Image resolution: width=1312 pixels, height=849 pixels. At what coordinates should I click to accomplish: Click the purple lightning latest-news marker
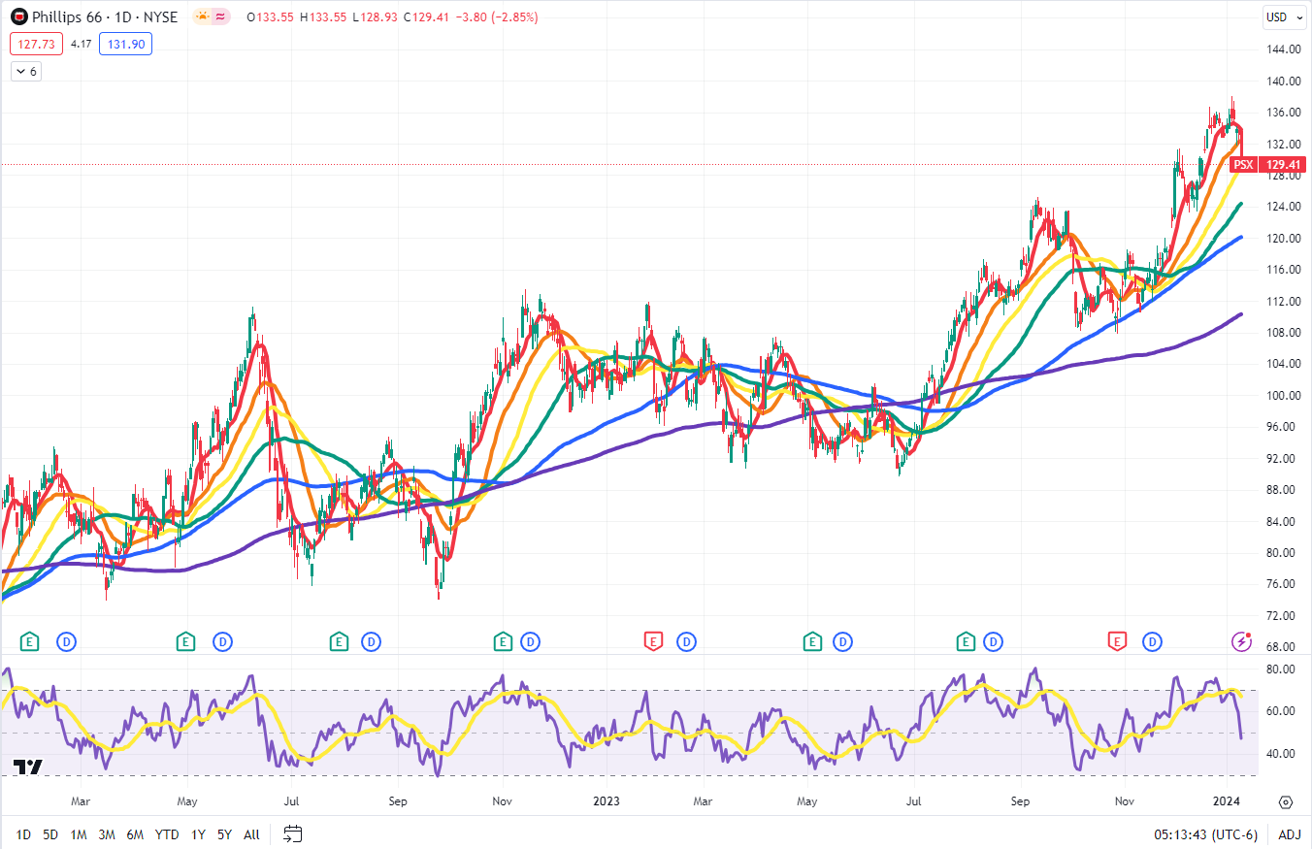click(x=1241, y=641)
